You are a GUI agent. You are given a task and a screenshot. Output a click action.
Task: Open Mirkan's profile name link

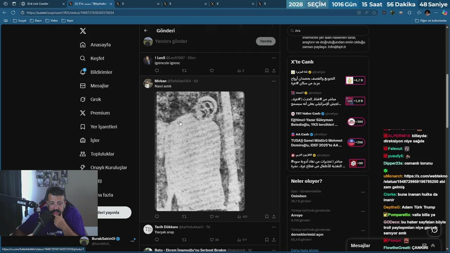tap(160, 81)
